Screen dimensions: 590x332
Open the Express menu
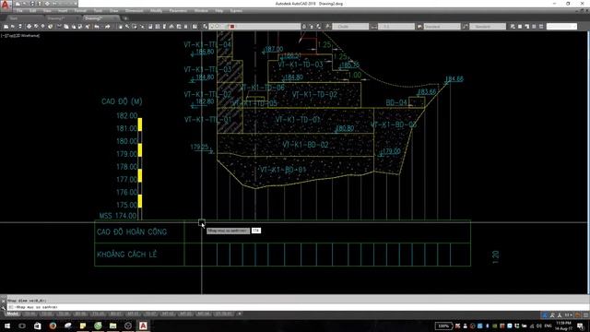pos(236,11)
